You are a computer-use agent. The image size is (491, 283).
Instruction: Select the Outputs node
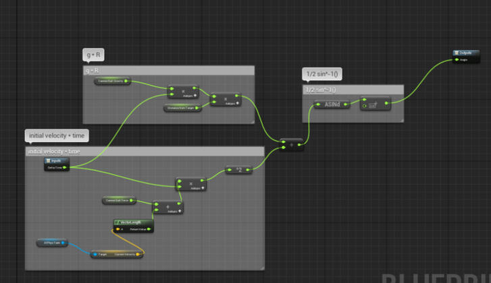pyautogui.click(x=465, y=53)
